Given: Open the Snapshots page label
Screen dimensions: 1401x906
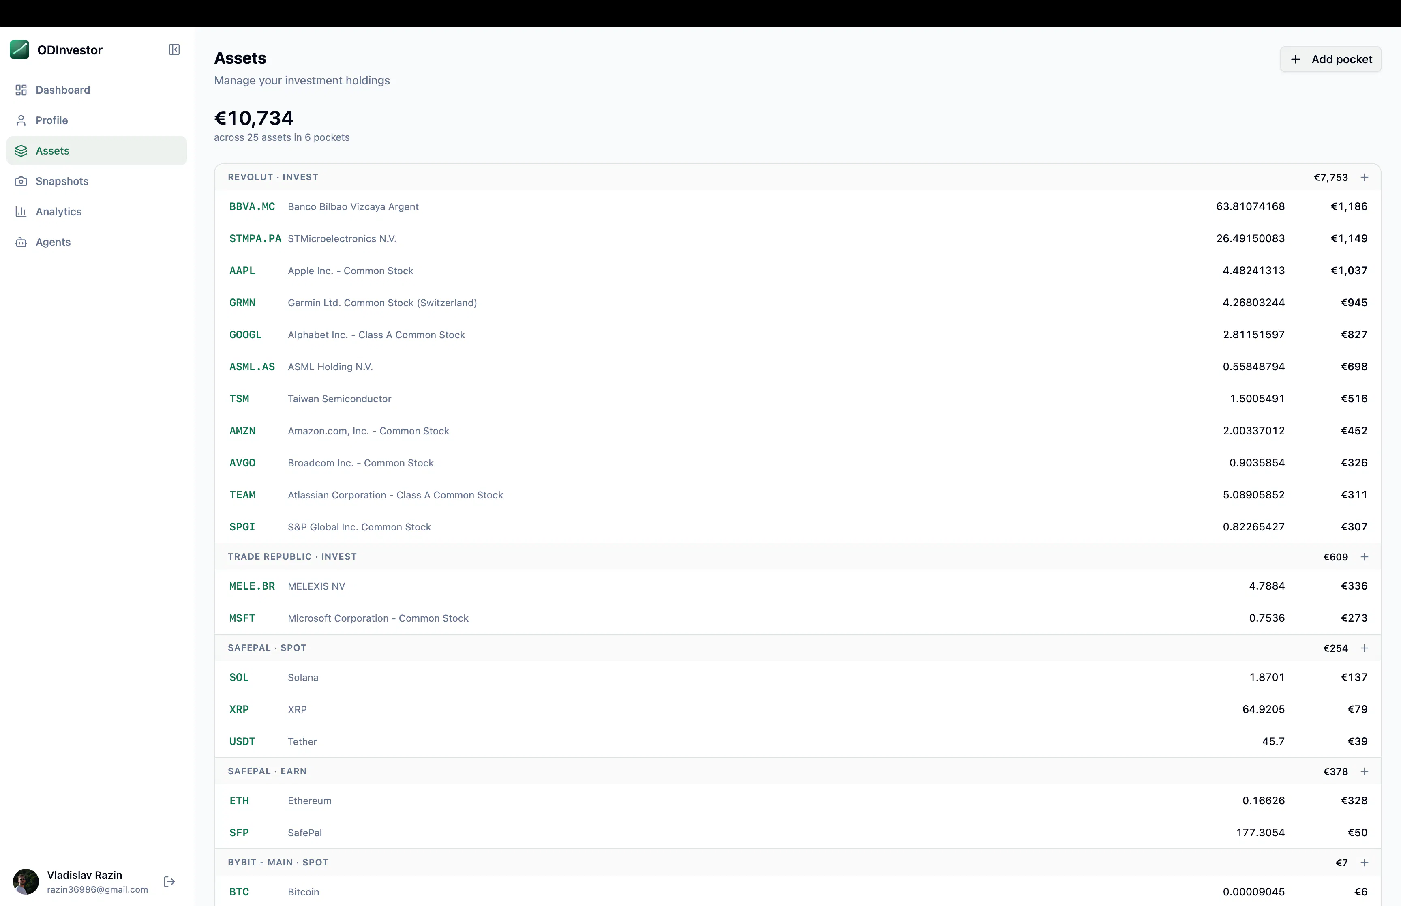Looking at the screenshot, I should pyautogui.click(x=62, y=181).
